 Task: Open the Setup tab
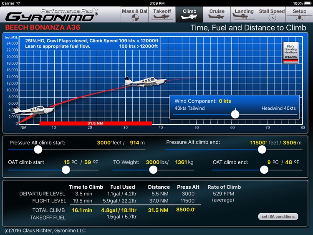[299, 14]
